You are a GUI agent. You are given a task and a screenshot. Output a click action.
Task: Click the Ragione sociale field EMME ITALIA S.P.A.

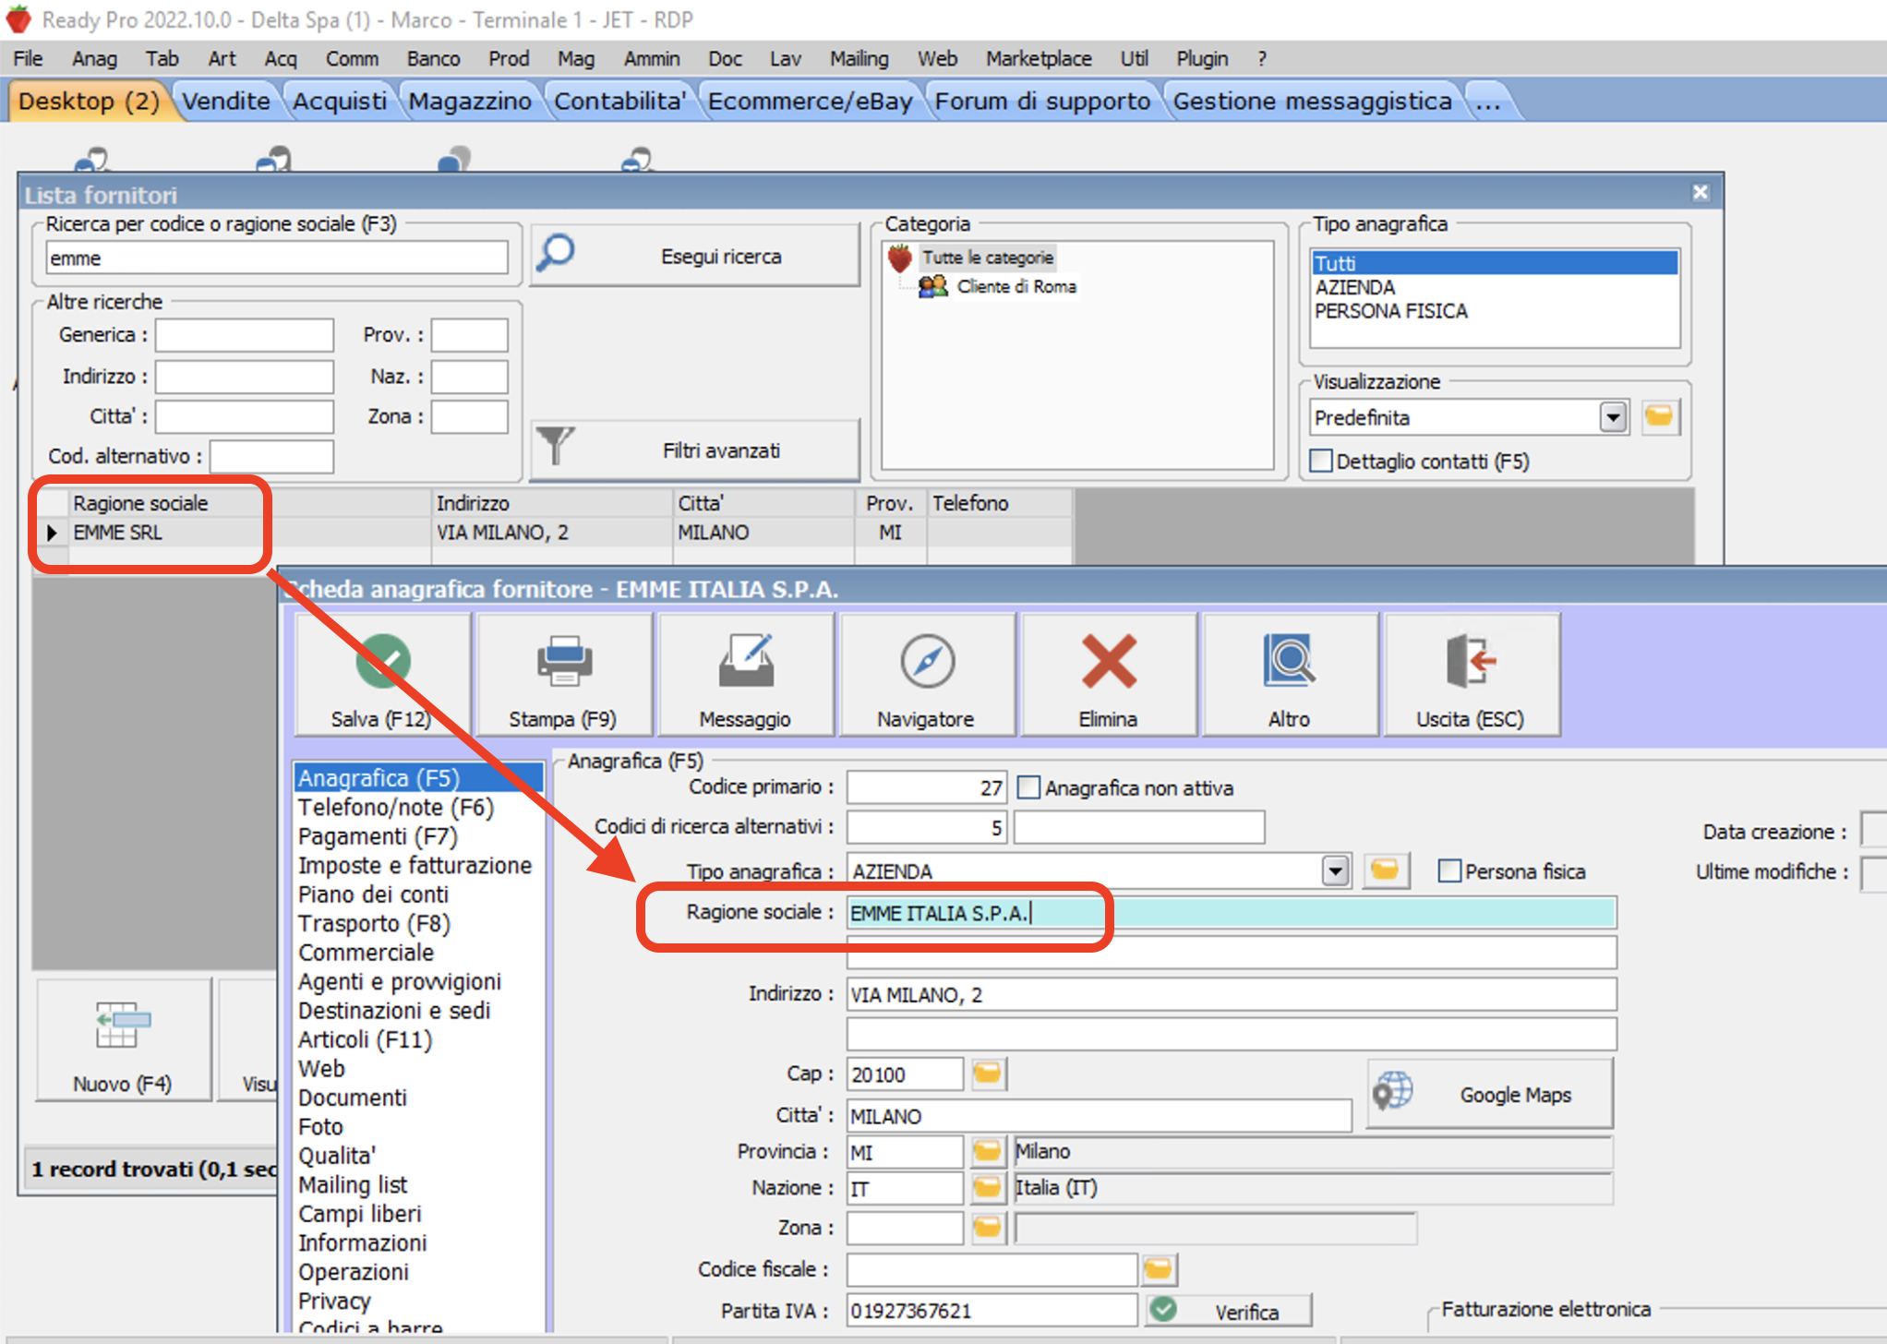(1232, 913)
